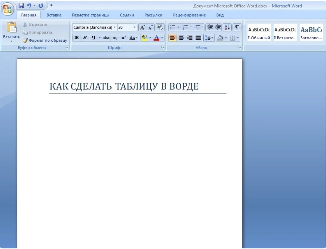
Task: Center the paragraph text
Action: click(181, 38)
